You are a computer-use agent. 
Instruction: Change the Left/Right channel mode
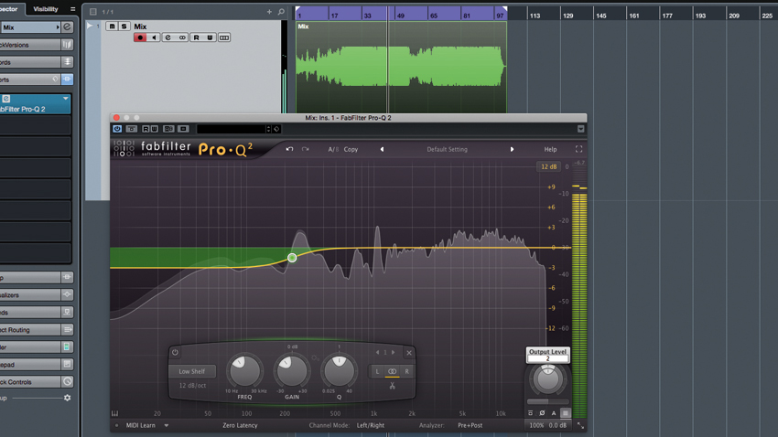[x=371, y=425]
